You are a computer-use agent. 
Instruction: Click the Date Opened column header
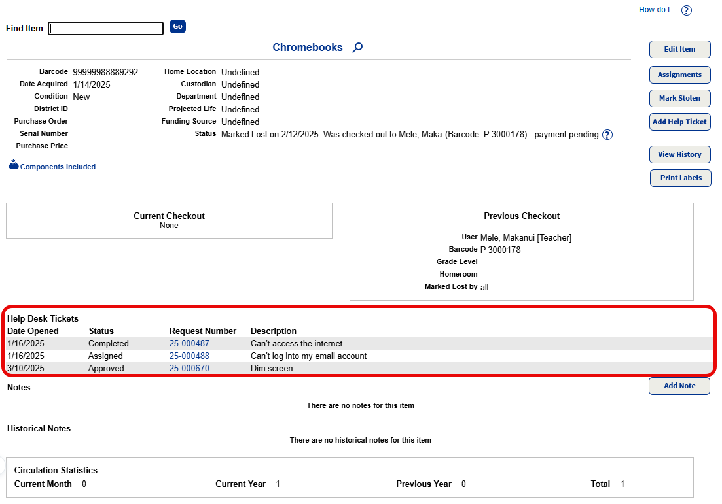coord(33,331)
